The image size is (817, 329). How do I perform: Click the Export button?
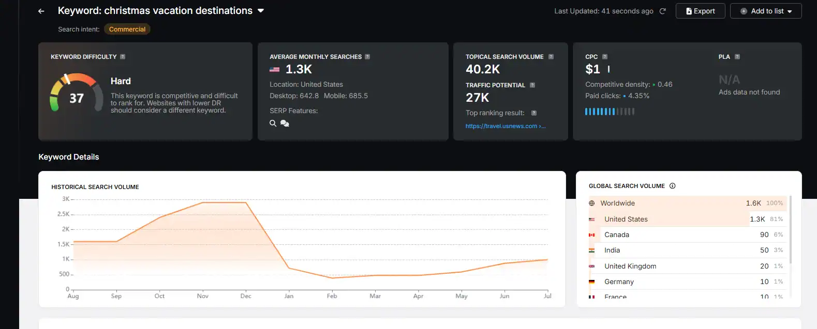tap(700, 11)
